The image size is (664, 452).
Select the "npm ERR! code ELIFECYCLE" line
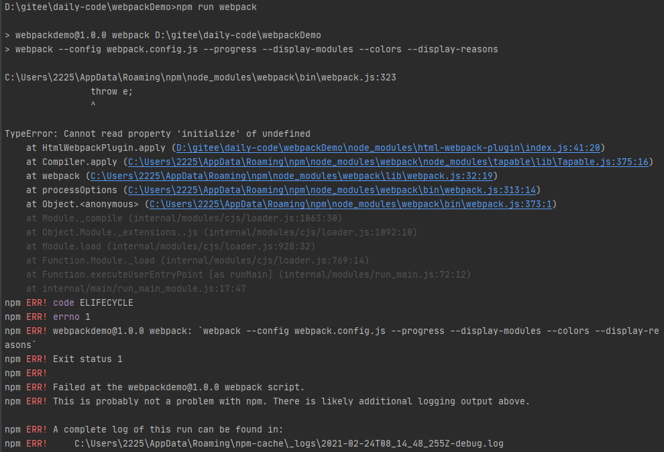tap(69, 302)
